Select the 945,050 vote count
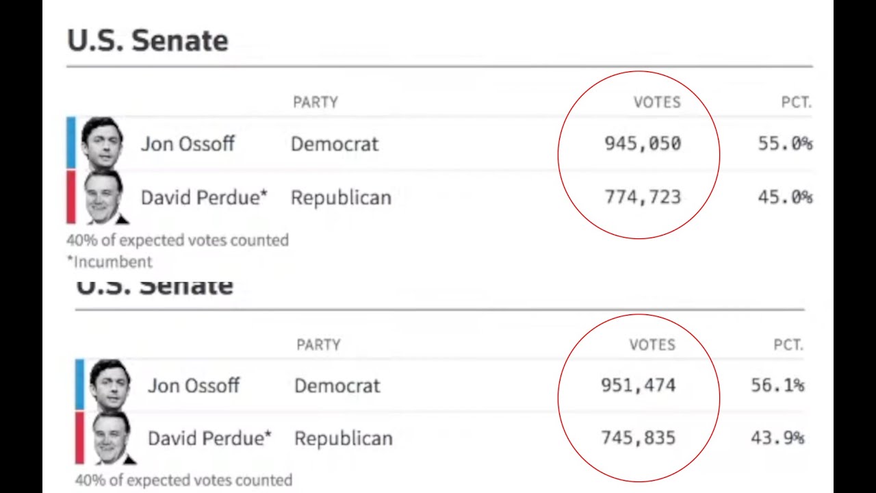The width and height of the screenshot is (876, 493). (643, 144)
